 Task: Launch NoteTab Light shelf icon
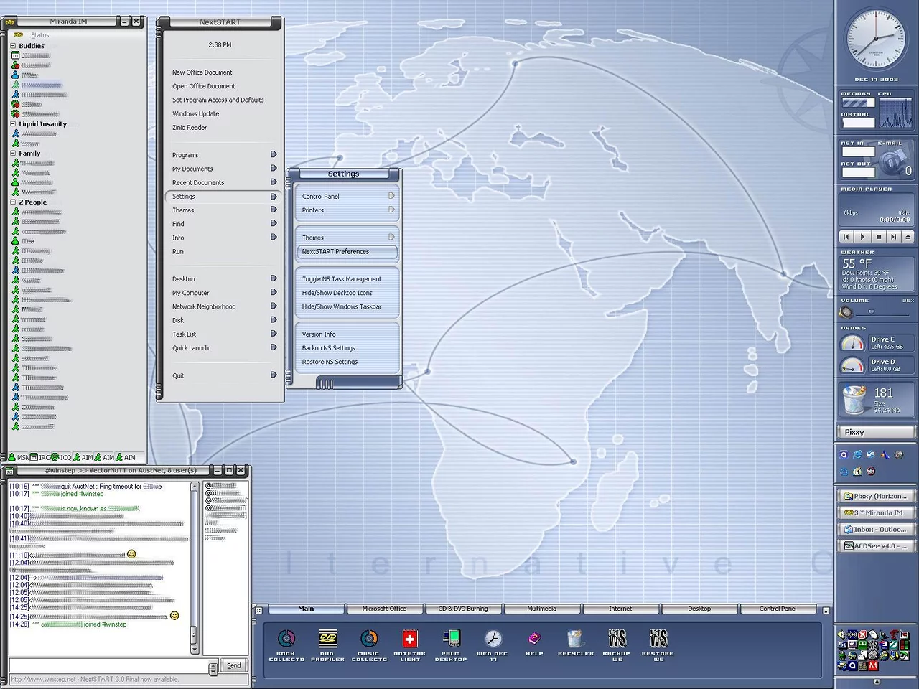pos(409,639)
